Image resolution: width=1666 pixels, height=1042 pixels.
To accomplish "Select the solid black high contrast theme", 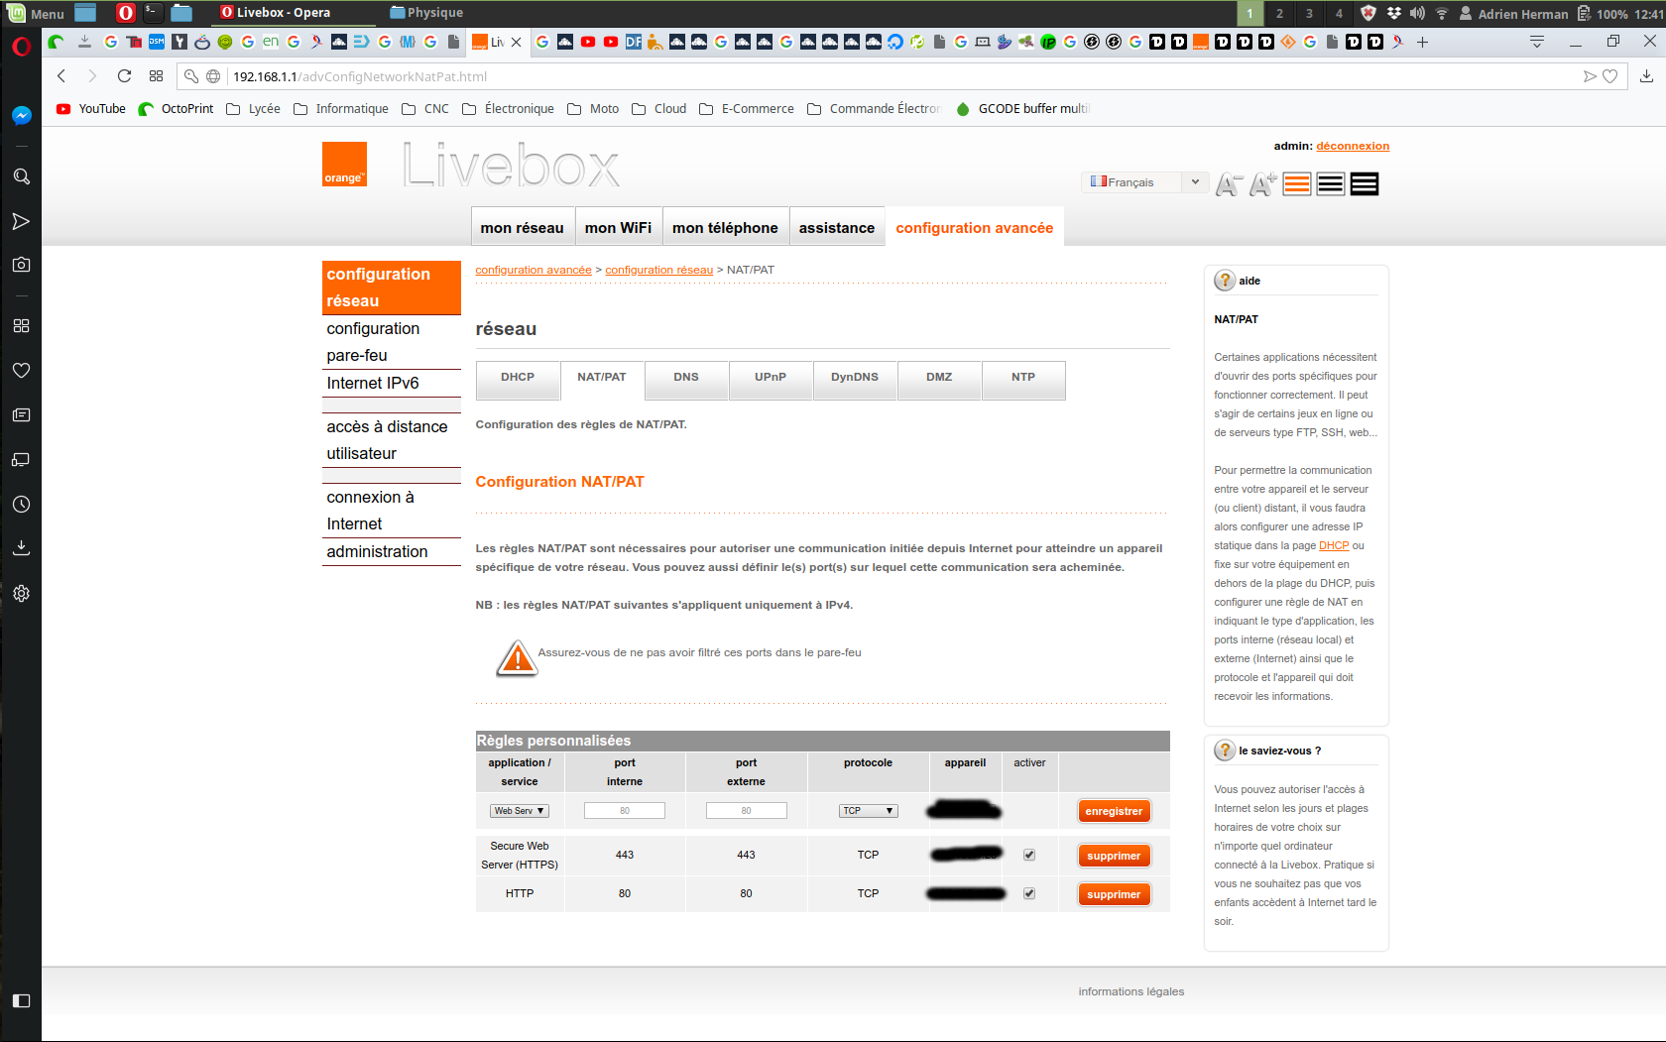I will pyautogui.click(x=1365, y=184).
